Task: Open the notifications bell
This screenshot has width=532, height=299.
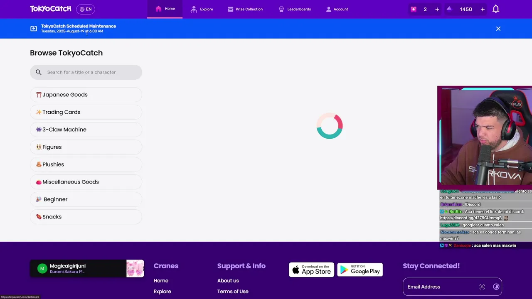Action: (496, 9)
